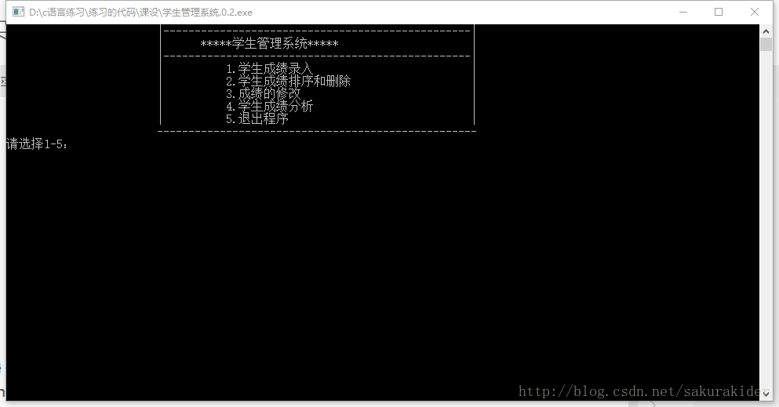Click the 学生管理系统 header text

269,44
